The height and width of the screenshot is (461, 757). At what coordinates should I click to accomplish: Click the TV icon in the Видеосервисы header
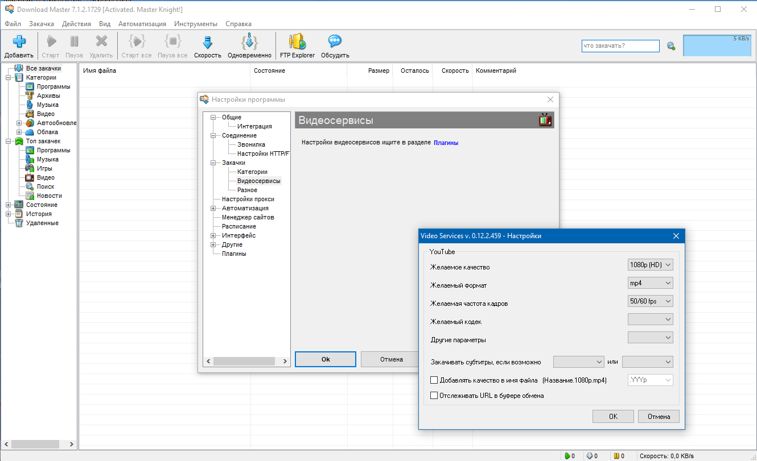[x=545, y=120]
